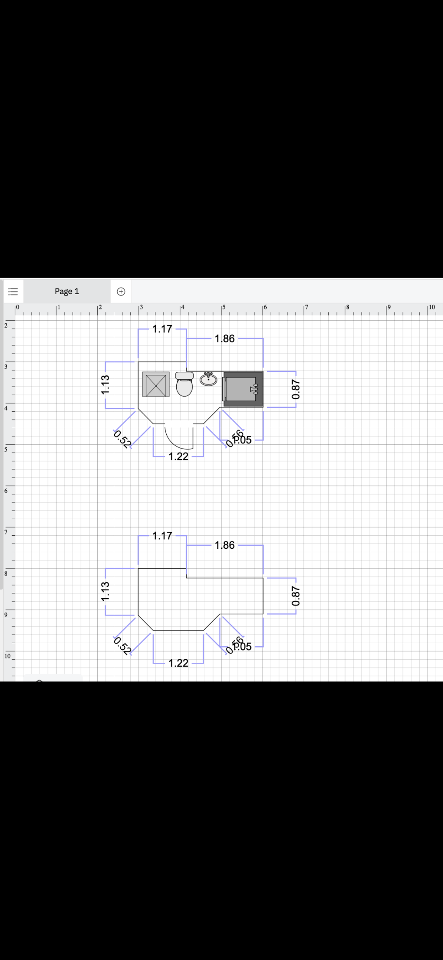
Task: Click the 1.86 dimension in lower plan
Action: (x=225, y=545)
